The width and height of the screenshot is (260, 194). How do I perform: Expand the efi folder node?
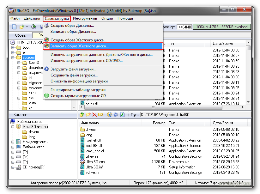[x=13, y=52]
